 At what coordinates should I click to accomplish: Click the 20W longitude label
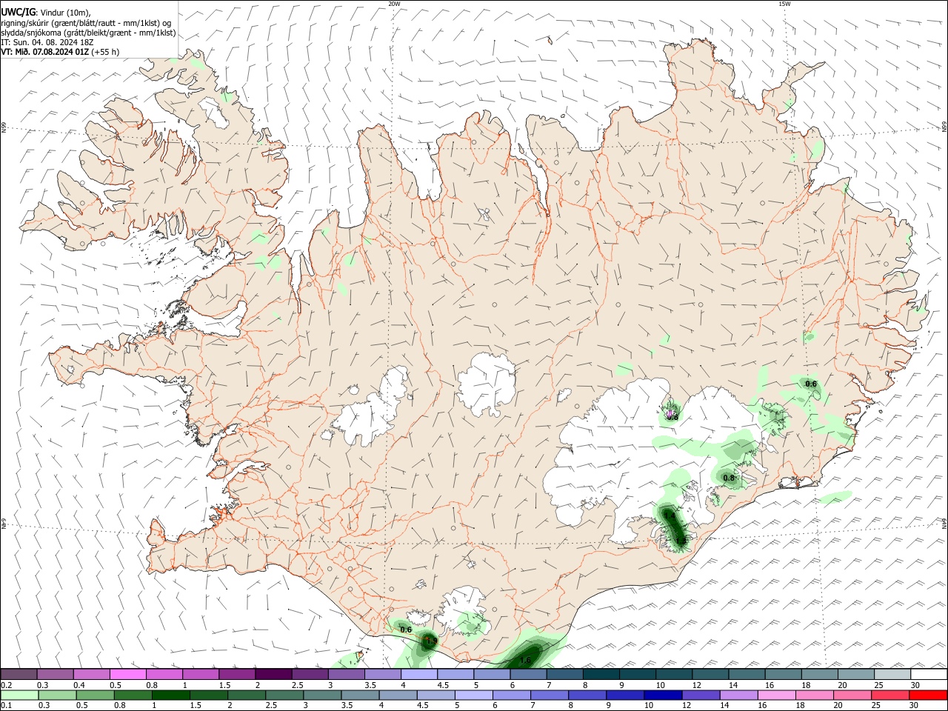point(394,4)
